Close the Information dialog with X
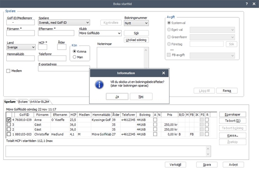Image resolution: width=259 pixels, height=172 pixels. [164, 73]
